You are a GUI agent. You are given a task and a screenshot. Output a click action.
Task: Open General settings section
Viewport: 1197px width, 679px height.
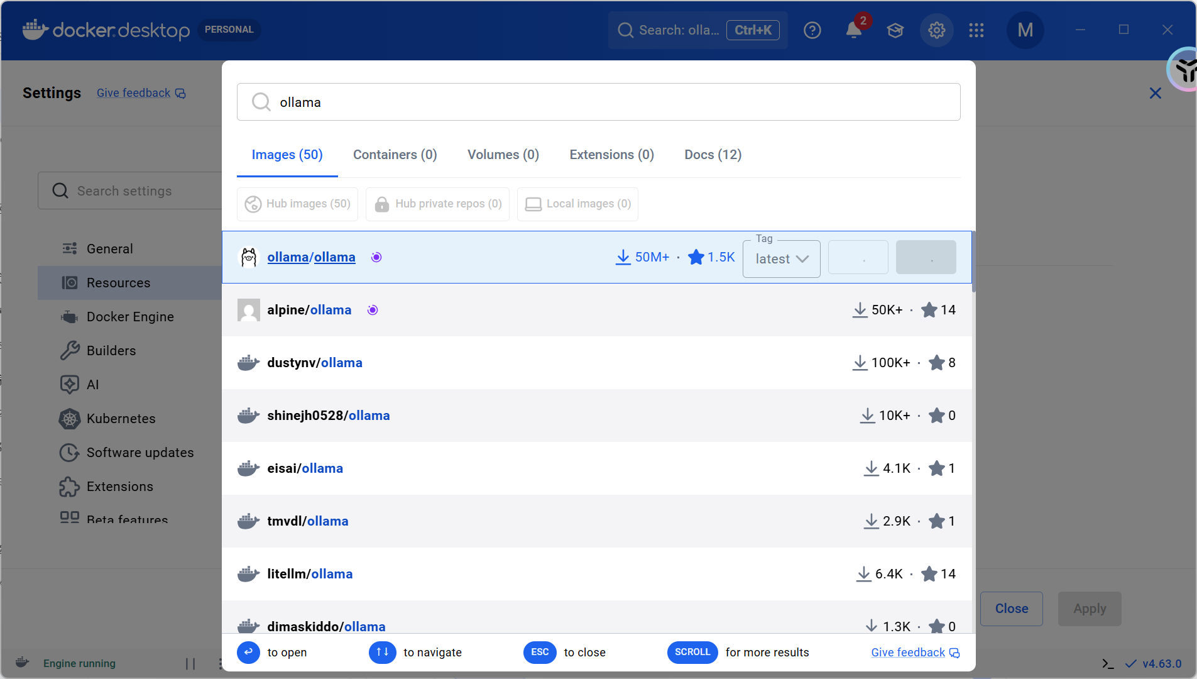[x=109, y=249]
